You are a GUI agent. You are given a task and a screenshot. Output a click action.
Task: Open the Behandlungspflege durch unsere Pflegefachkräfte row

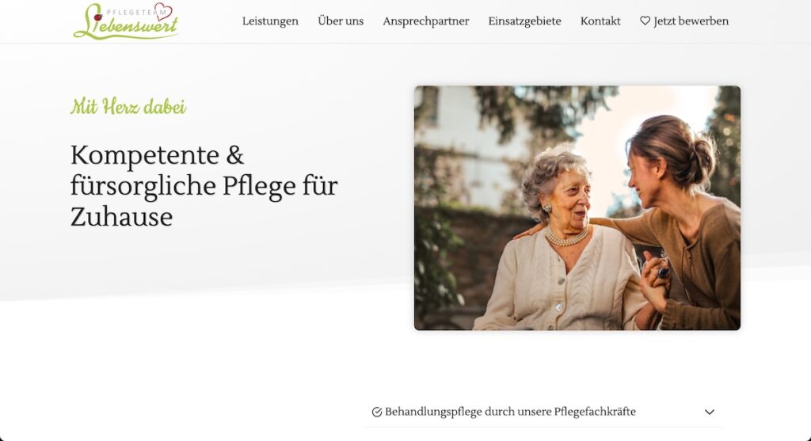click(x=543, y=412)
